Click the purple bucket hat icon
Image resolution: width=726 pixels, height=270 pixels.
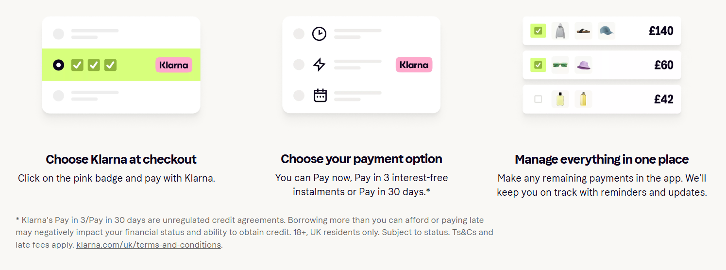pos(583,65)
